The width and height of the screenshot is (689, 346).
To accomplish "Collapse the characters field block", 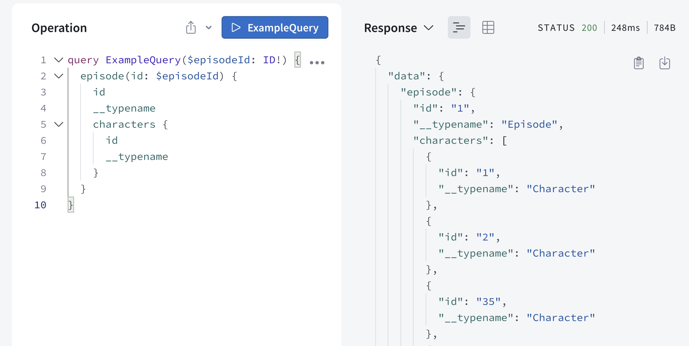I will click(x=59, y=125).
